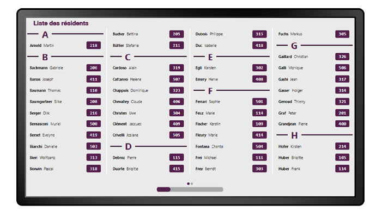
Task: Click room number 507 beside Cattaneo
Action: 177,79
